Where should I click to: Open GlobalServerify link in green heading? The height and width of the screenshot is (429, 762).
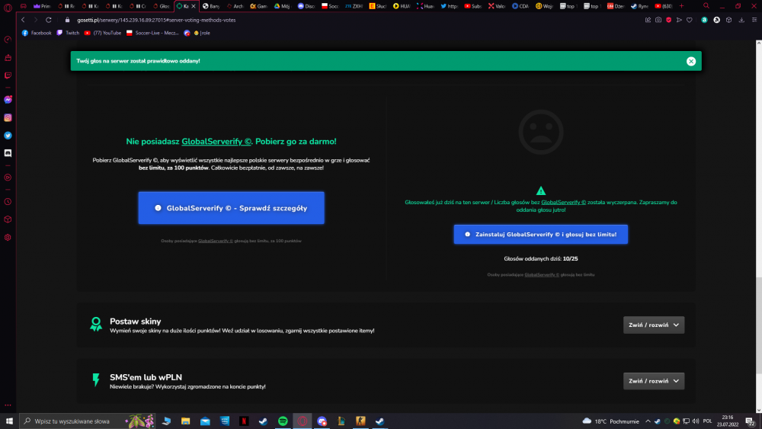(x=216, y=142)
